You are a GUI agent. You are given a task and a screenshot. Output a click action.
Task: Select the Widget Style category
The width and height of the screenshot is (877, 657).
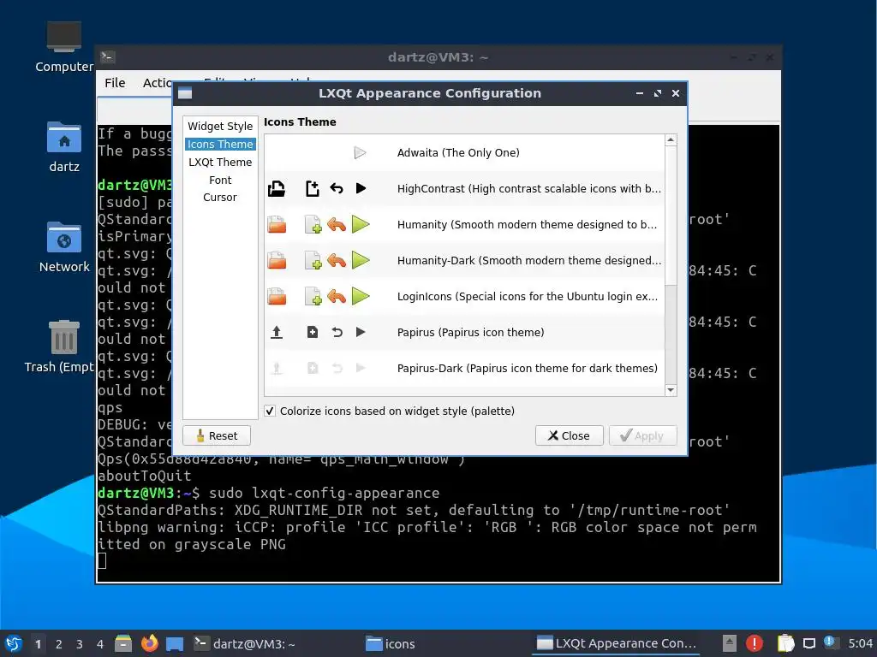pyautogui.click(x=220, y=127)
